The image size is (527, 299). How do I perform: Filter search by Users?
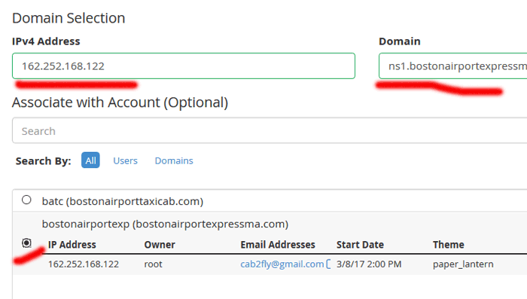126,160
